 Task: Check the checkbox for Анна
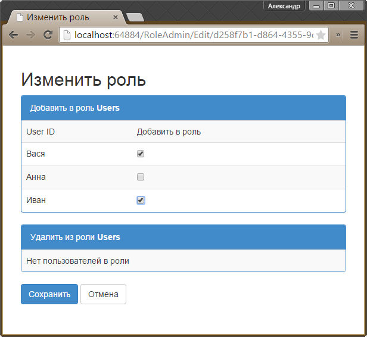pyautogui.click(x=141, y=177)
